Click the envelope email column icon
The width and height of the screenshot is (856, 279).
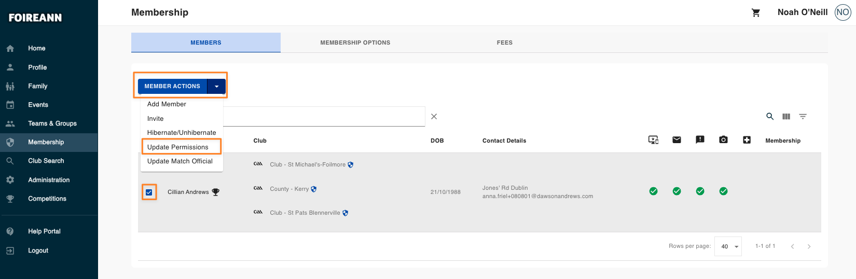pyautogui.click(x=676, y=139)
